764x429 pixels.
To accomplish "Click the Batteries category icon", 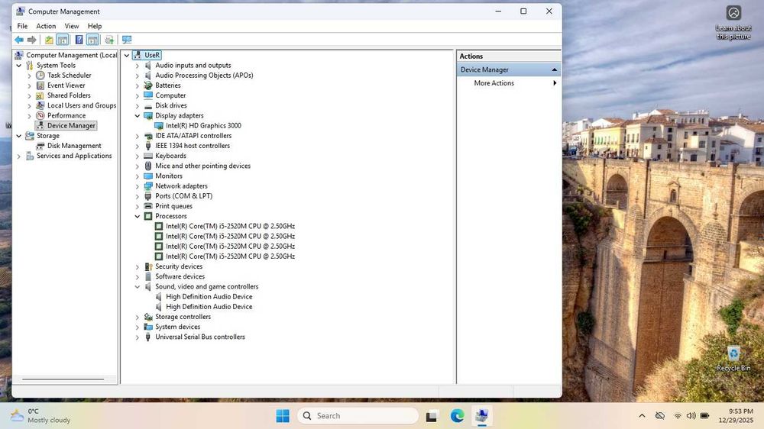I will click(x=148, y=85).
